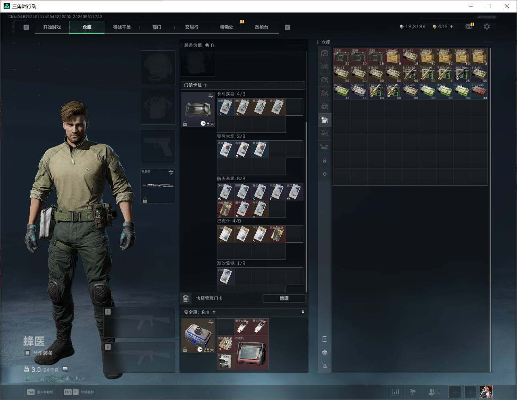
Task: Add premium currency with the plus icon
Action: [451, 27]
